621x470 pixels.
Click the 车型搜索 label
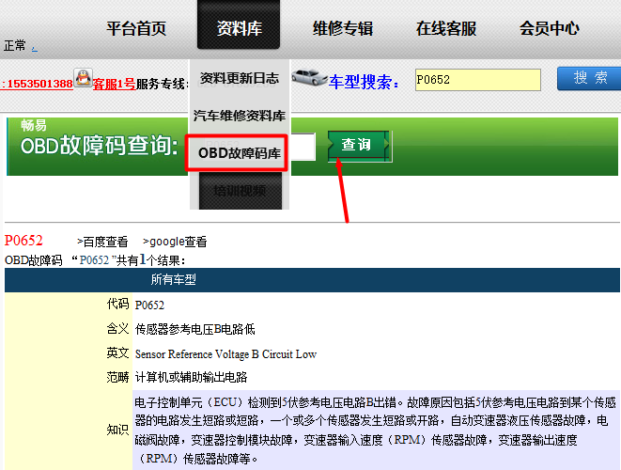(x=364, y=82)
